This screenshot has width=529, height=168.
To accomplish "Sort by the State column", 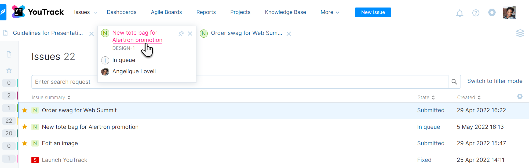I will point(426,97).
